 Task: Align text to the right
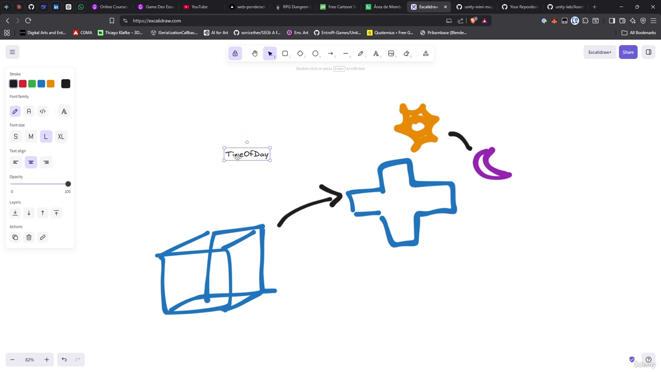46,162
